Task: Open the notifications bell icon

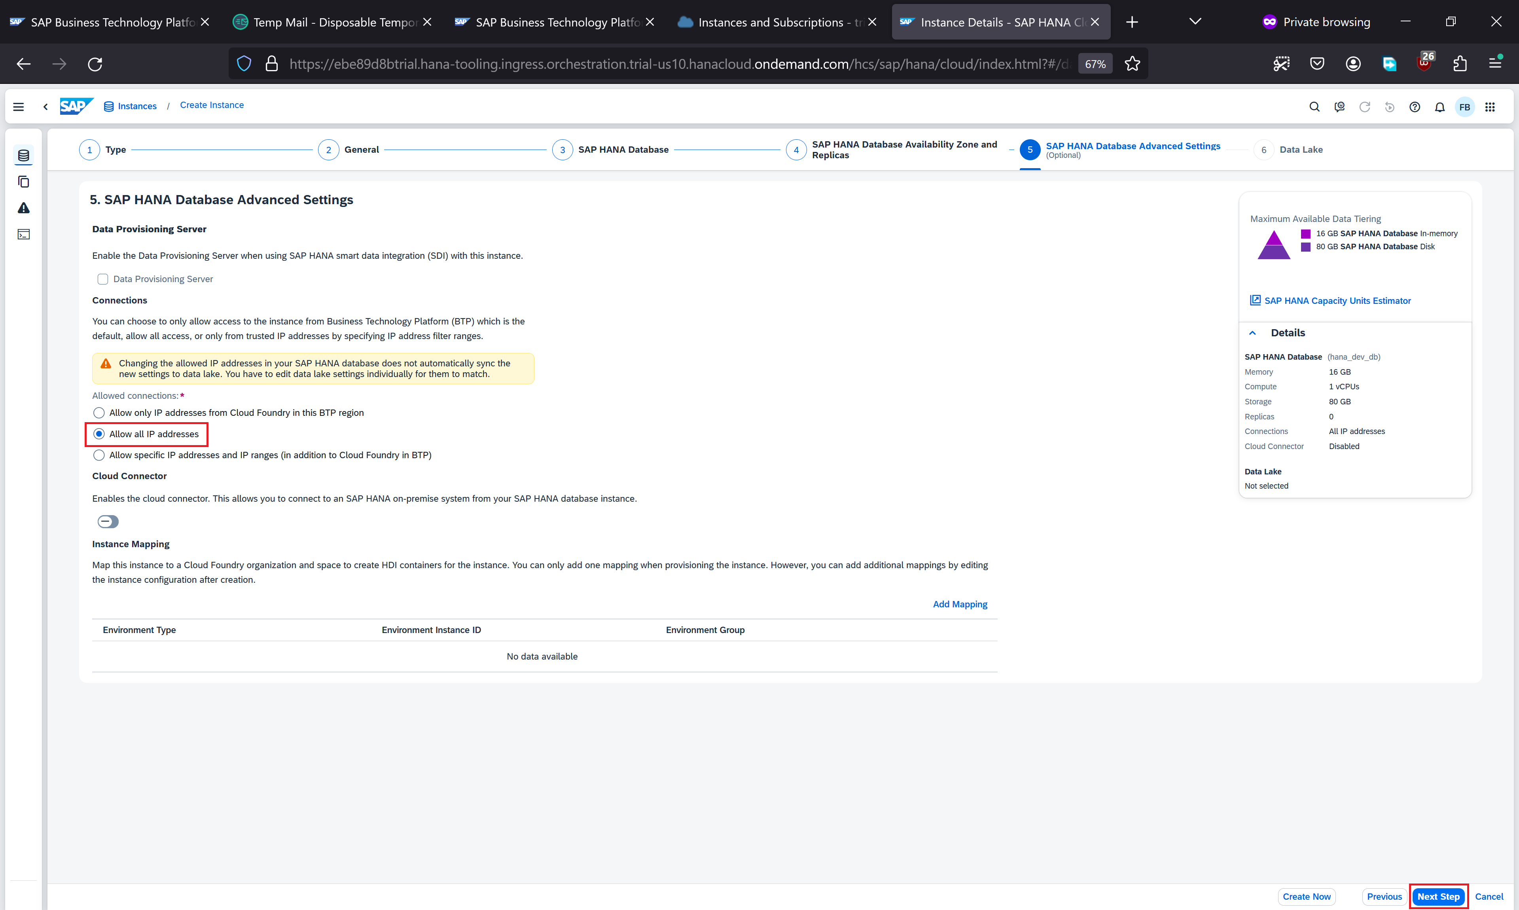Action: click(x=1439, y=107)
